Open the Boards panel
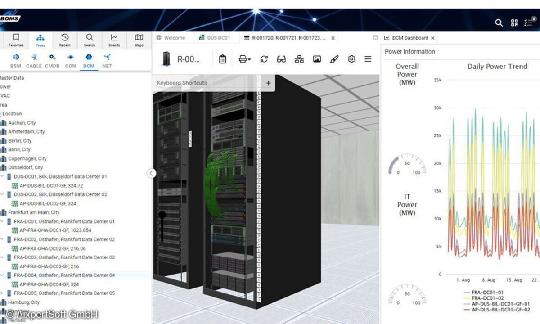Screen dimensions: 540x324 point(114,40)
